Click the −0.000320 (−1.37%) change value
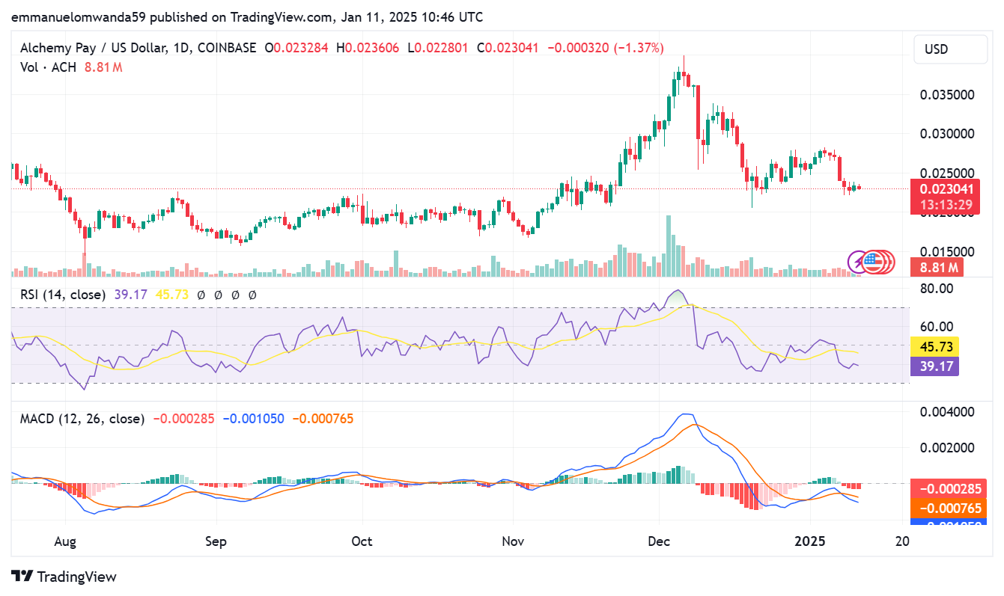Image resolution: width=1004 pixels, height=596 pixels. pos(606,48)
